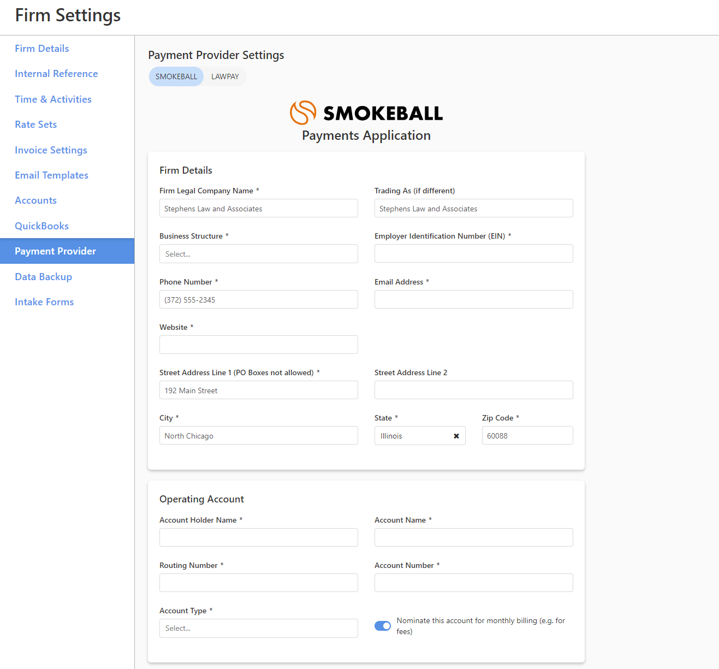The width and height of the screenshot is (719, 669).
Task: Click the Zip Code field
Action: (527, 435)
